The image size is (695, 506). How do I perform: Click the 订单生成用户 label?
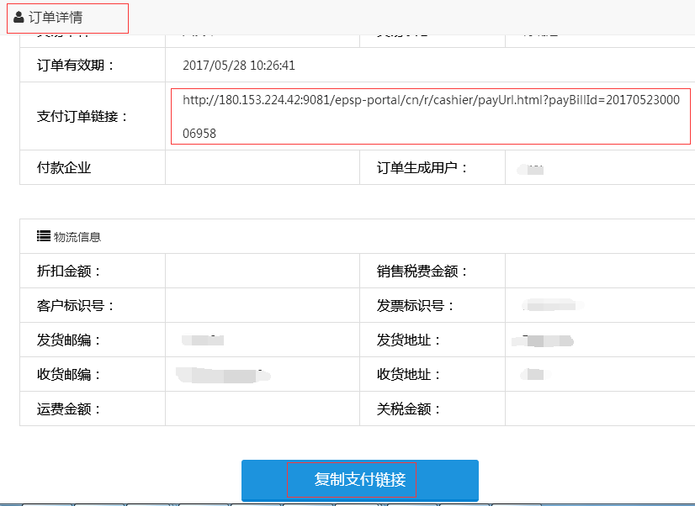[x=422, y=167]
